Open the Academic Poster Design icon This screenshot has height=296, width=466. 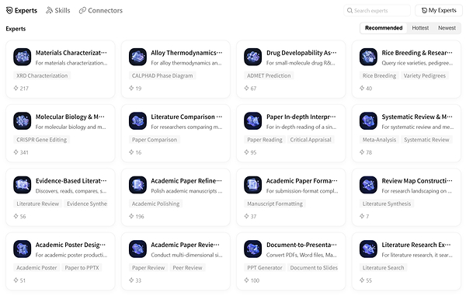point(23,249)
